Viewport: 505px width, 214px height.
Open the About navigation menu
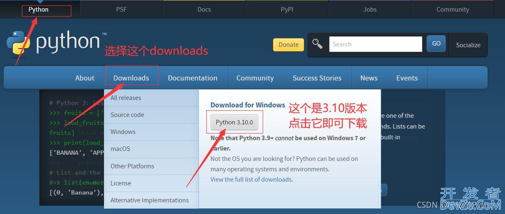click(85, 78)
